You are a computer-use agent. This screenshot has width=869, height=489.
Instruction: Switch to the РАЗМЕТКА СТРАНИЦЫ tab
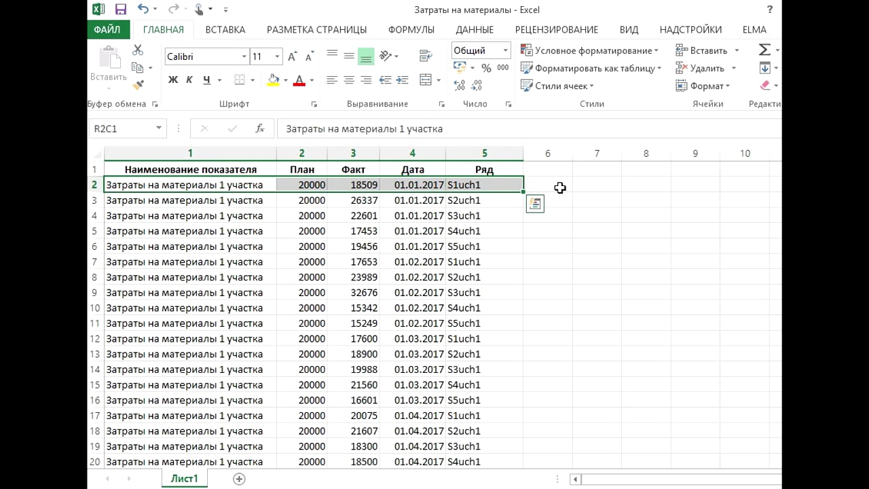click(316, 30)
